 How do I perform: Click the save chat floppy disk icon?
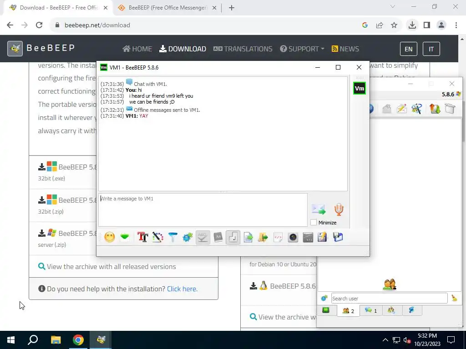coord(338,237)
